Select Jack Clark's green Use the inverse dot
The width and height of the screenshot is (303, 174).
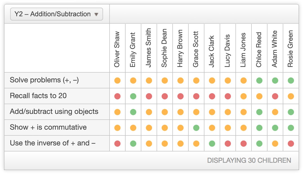212,144
